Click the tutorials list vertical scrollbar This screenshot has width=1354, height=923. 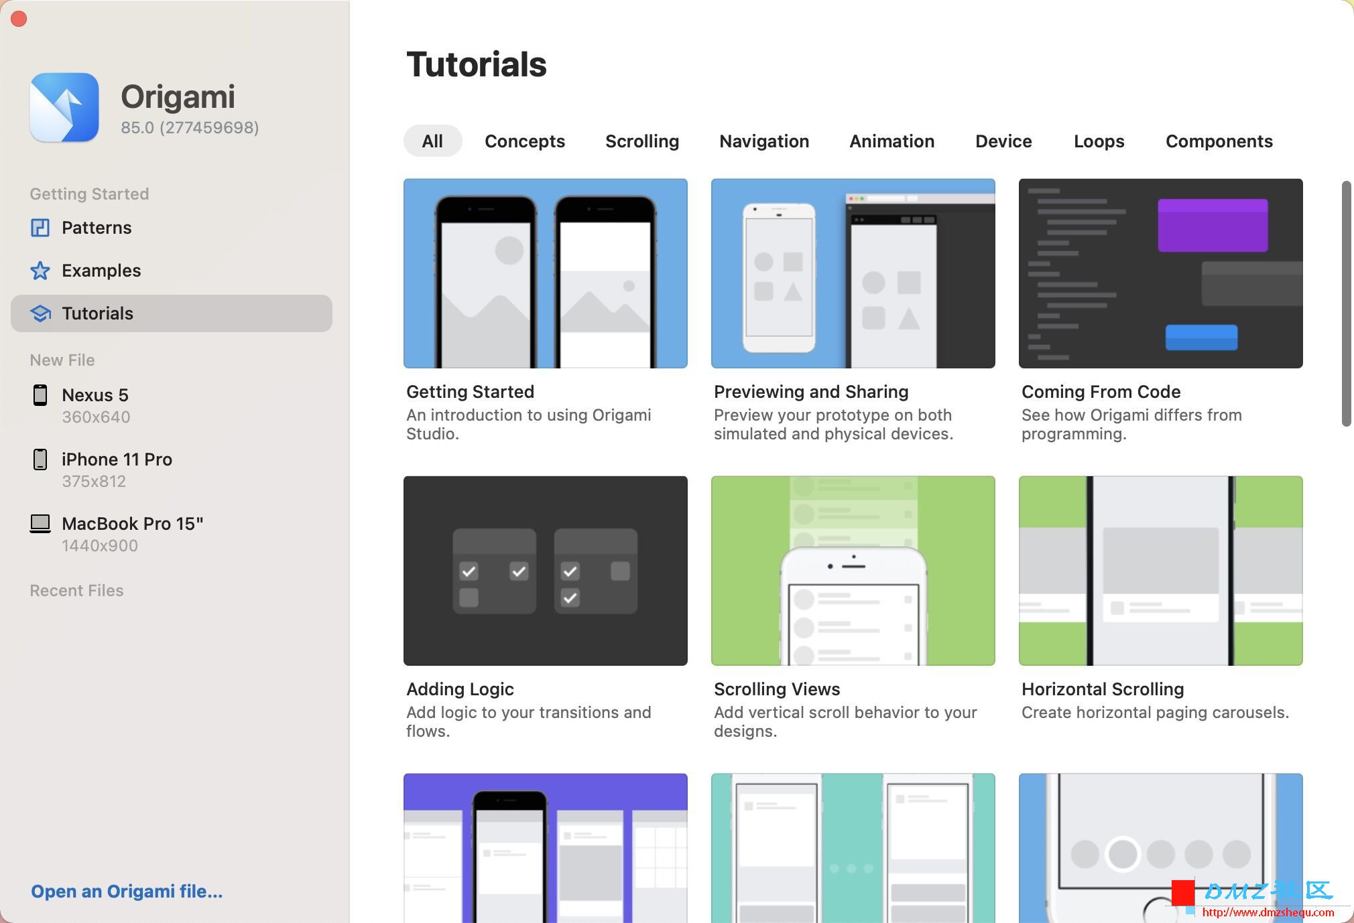(x=1346, y=303)
